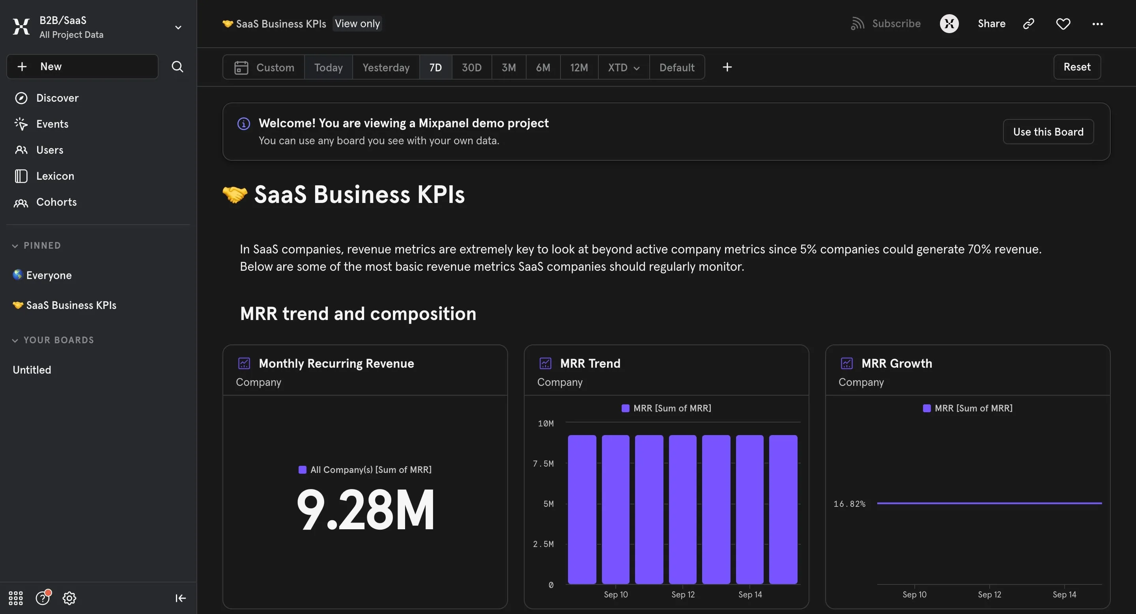Open the apps grid icon
Image resolution: width=1136 pixels, height=614 pixels.
pyautogui.click(x=16, y=598)
